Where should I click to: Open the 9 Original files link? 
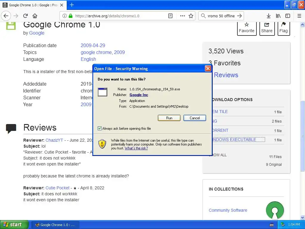(x=274, y=165)
